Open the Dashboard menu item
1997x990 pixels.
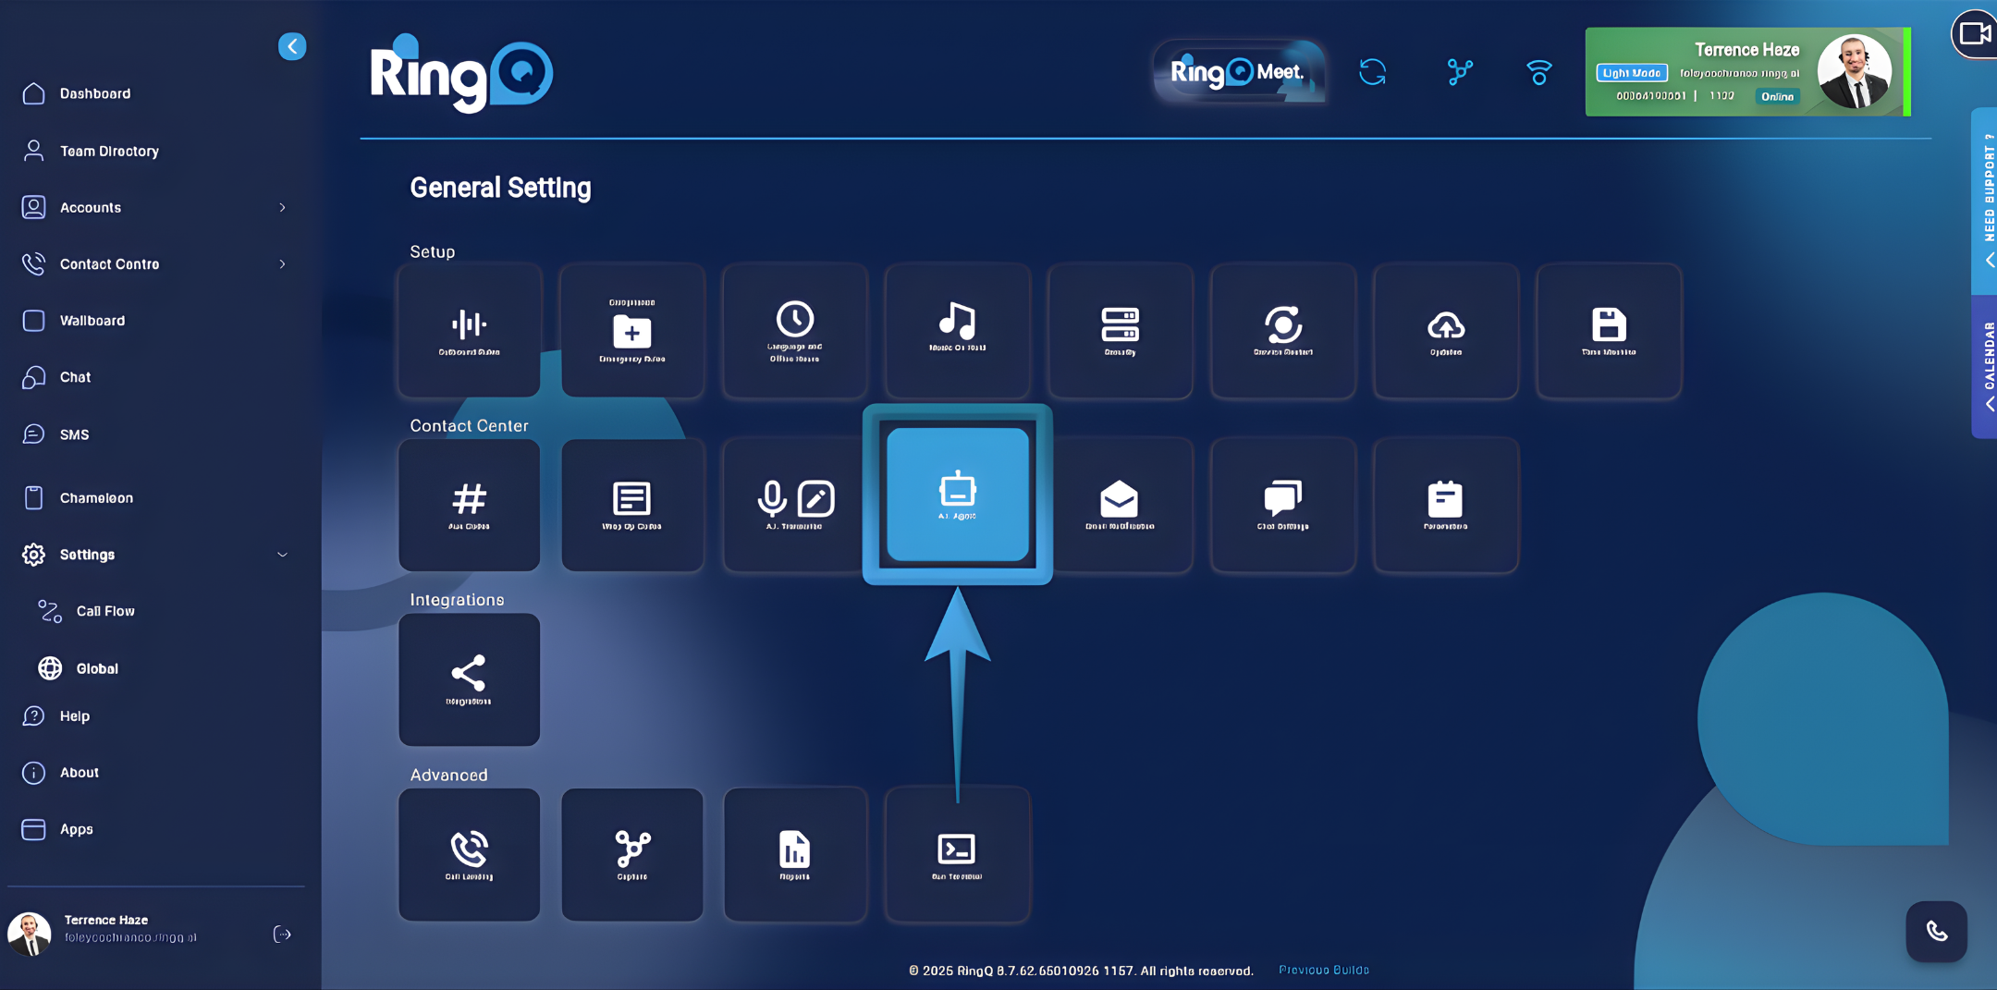(x=95, y=93)
